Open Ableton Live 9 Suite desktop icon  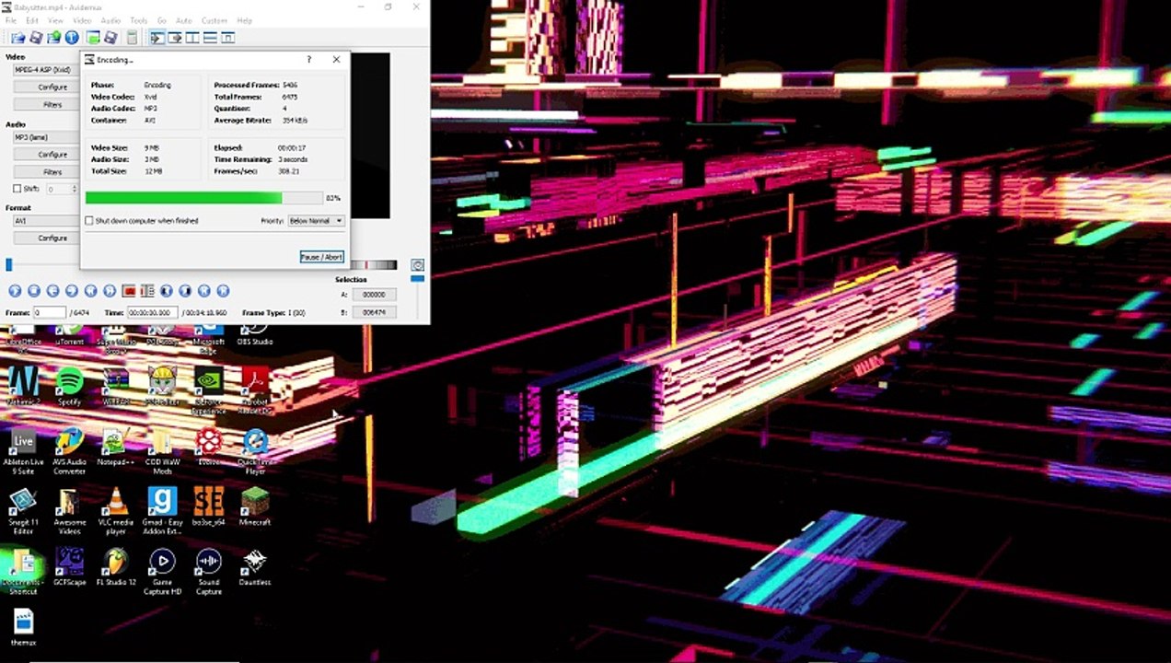tap(23, 450)
